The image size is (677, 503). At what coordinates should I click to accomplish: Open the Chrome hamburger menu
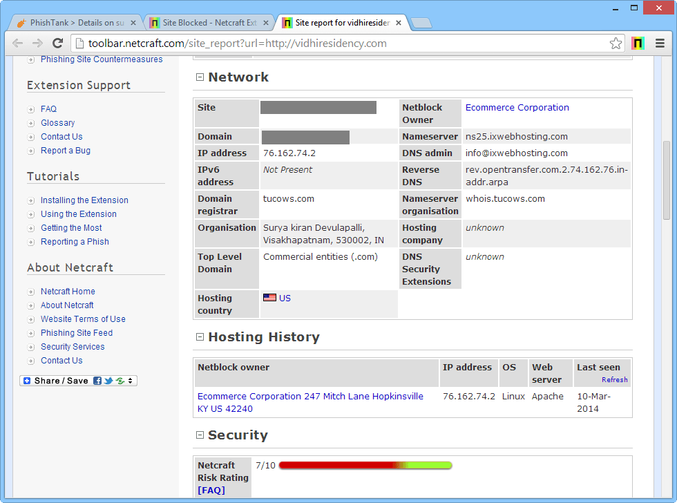(660, 43)
